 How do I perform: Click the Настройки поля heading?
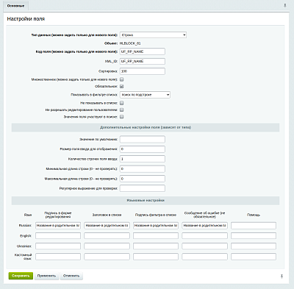pyautogui.click(x=26, y=19)
